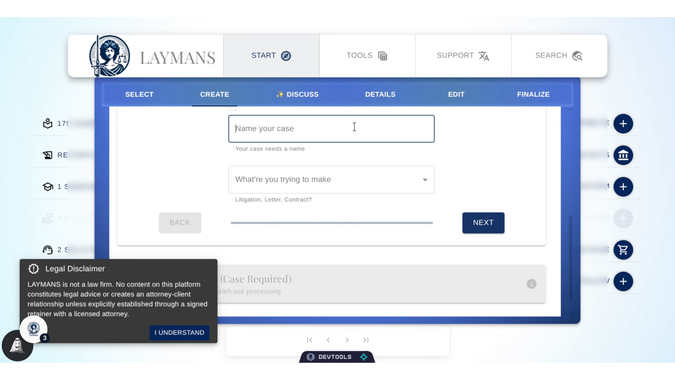The image size is (675, 379).
Task: Open the TOOLS navigation tab
Action: 367,56
